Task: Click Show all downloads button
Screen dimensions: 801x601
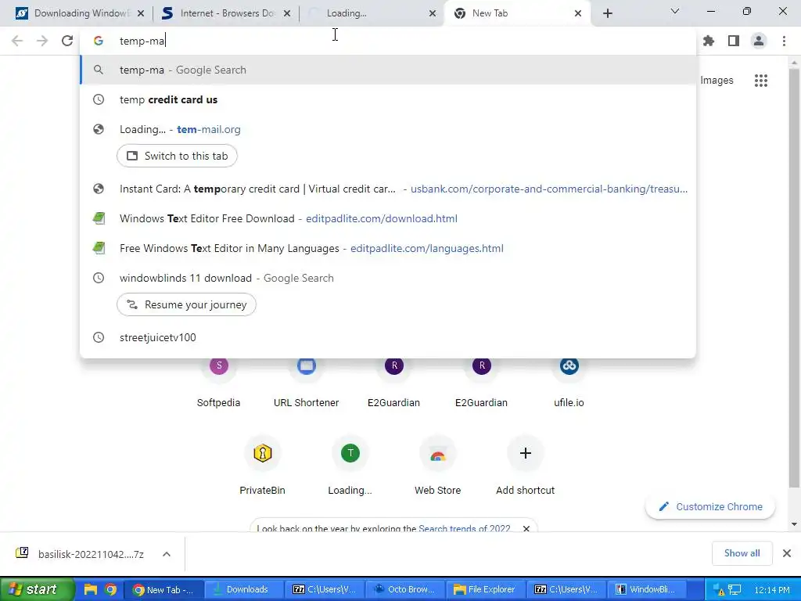Action: coord(742,553)
